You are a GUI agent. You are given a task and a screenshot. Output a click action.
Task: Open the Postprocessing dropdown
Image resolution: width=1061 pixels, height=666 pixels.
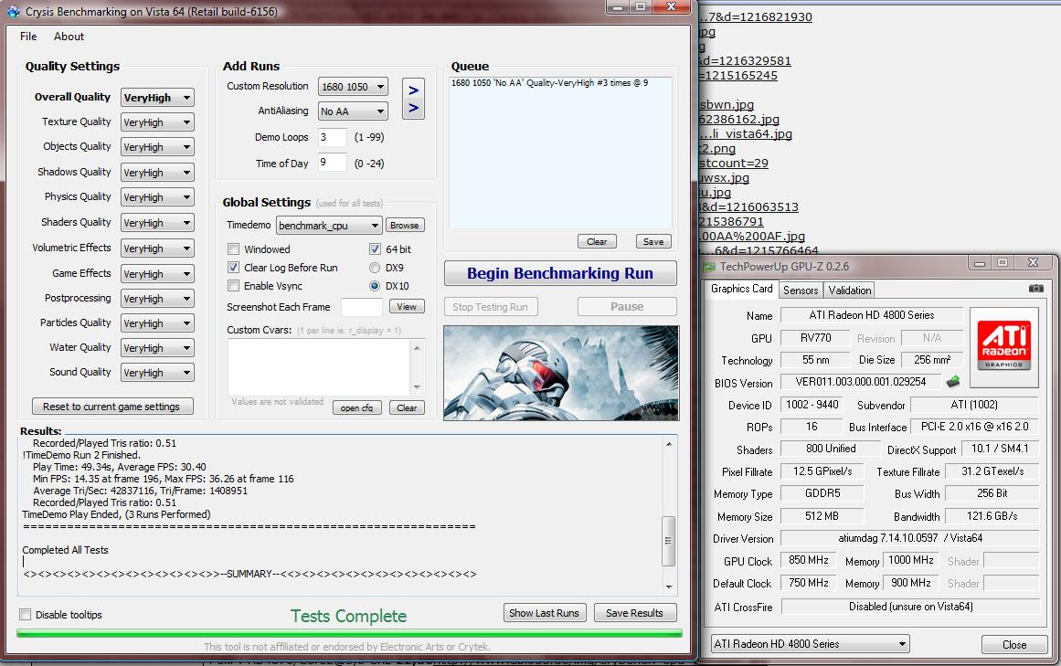157,299
